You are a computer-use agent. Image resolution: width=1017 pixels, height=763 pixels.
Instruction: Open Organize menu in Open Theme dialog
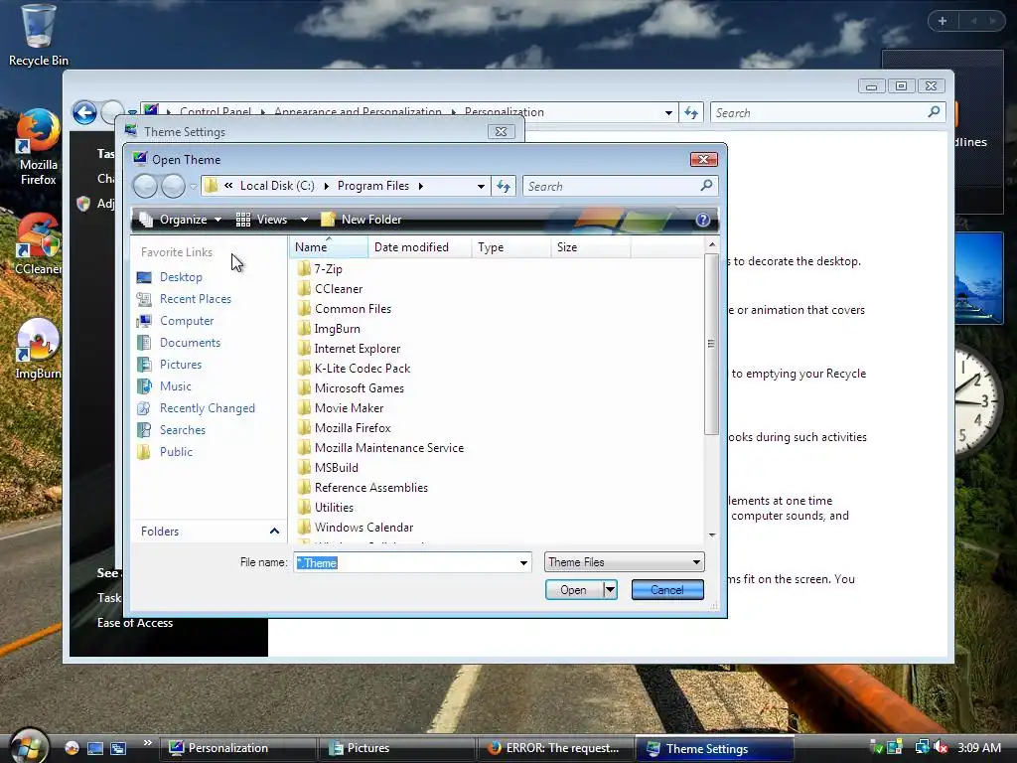point(181,220)
